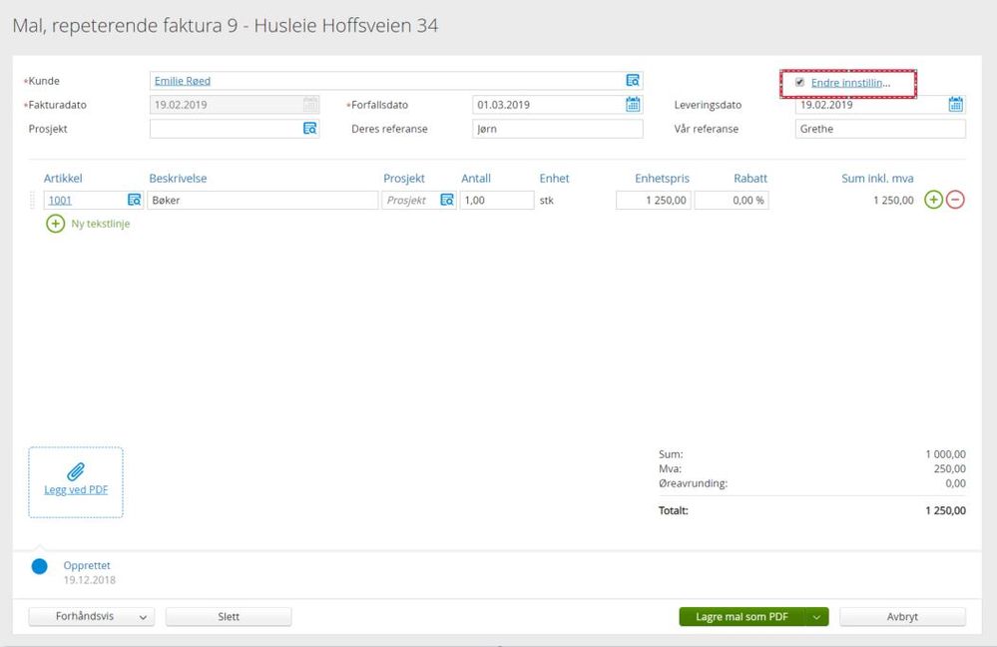Viewport: 997px width, 647px height.
Task: Click the Ny tekstlinje plus icon
Action: [55, 224]
